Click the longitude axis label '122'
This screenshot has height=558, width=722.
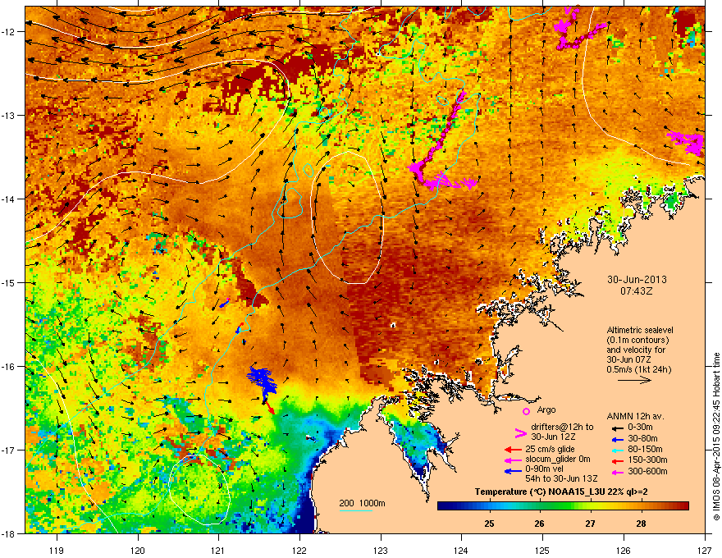(299, 550)
